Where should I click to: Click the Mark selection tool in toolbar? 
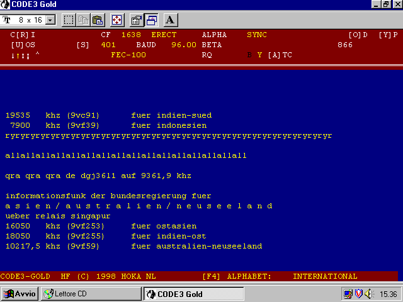[69, 20]
